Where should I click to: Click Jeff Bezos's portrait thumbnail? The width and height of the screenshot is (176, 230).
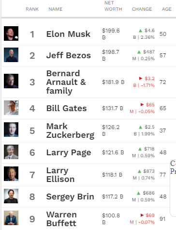click(x=11, y=55)
